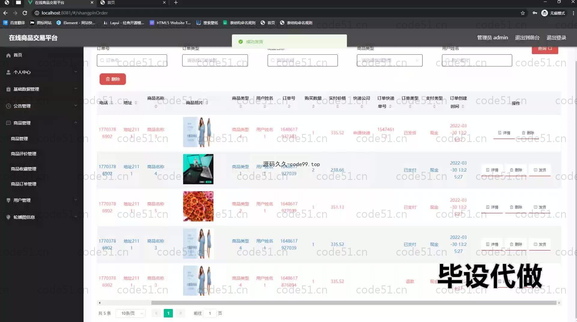Sort by 商品照片 column
The height and width of the screenshot is (322, 577).
click(207, 103)
